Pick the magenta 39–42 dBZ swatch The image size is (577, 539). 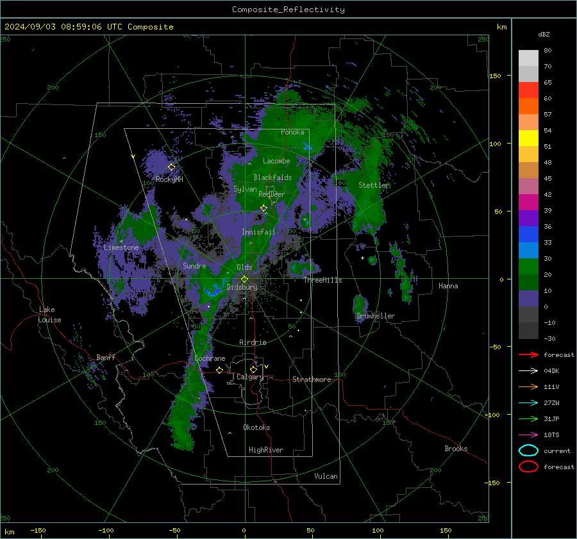coord(528,203)
